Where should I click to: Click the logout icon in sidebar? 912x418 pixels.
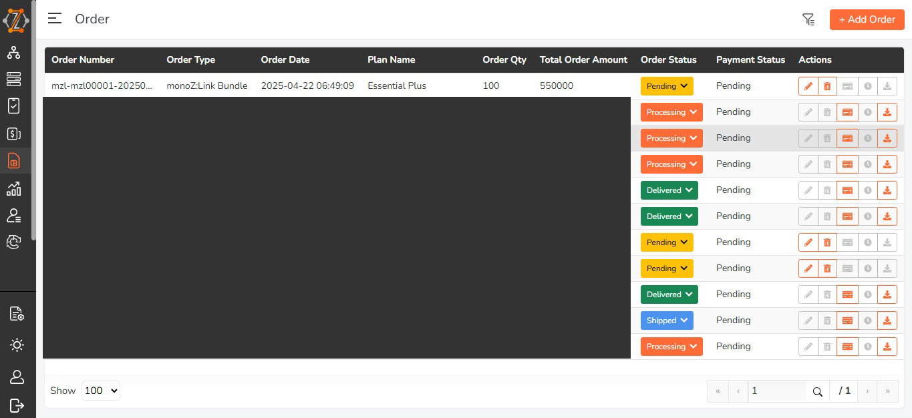17,405
